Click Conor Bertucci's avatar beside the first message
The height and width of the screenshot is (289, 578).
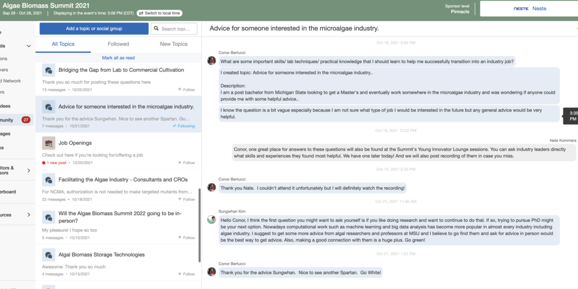coord(212,61)
